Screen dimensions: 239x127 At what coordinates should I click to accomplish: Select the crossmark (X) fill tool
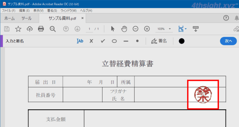91,41
